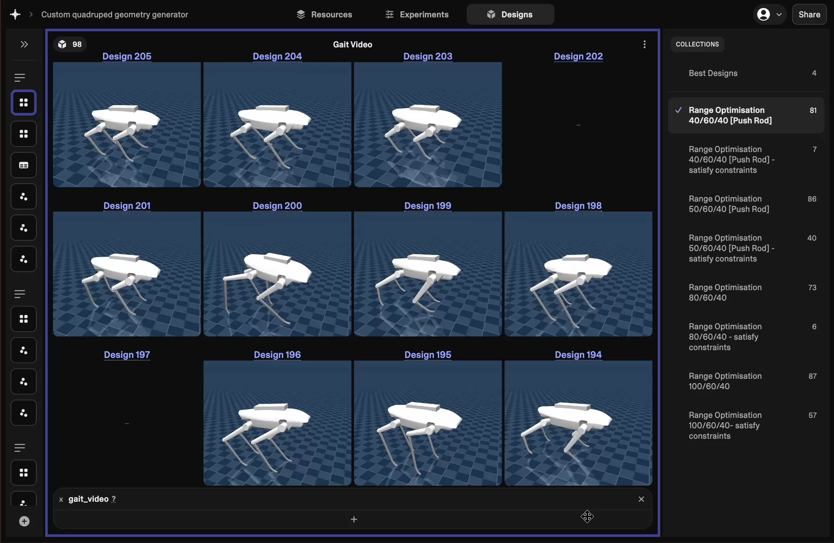Click the Design 198 gait video thumbnail

[x=578, y=274]
